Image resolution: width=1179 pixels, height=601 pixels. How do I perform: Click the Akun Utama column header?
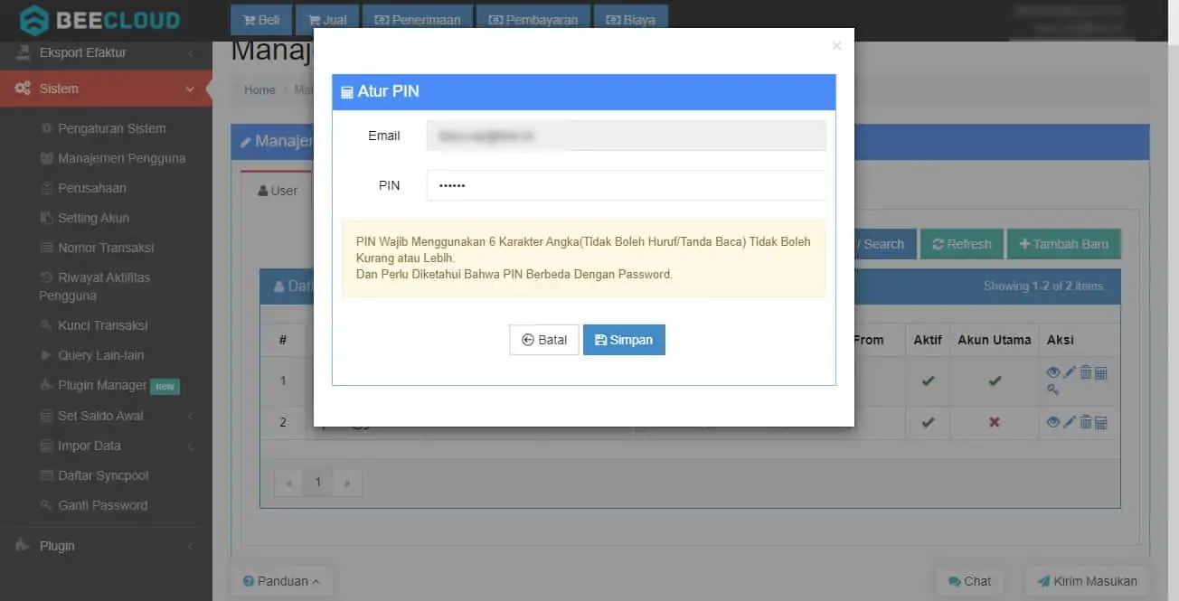995,340
